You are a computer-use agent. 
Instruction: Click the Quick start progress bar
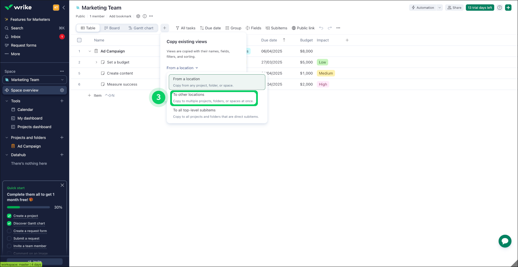(x=28, y=207)
